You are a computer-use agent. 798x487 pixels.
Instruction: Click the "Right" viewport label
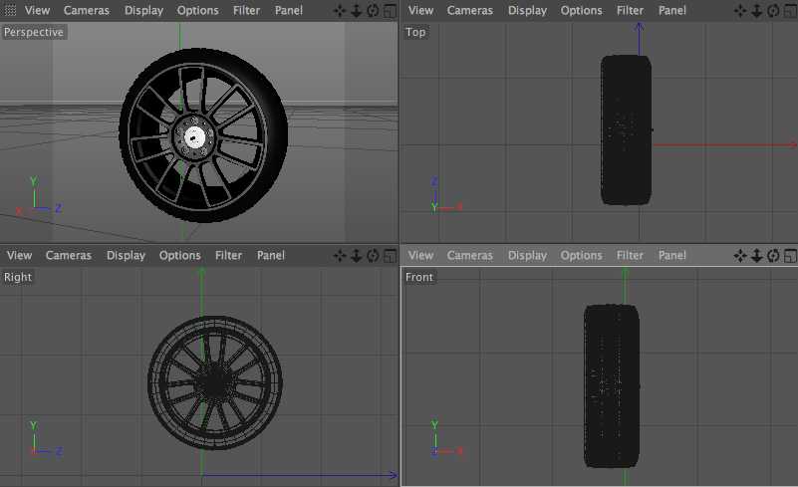18,277
